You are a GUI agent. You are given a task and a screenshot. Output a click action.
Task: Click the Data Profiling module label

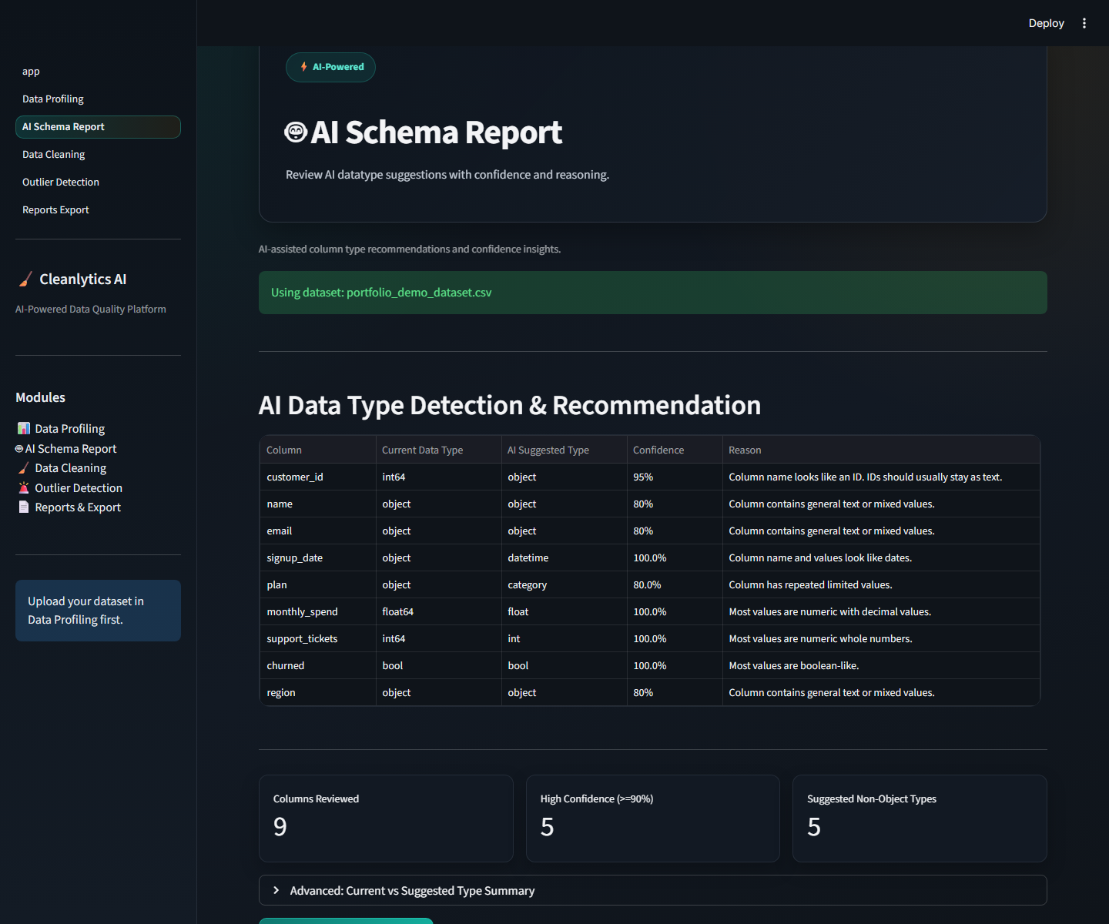[x=69, y=429]
